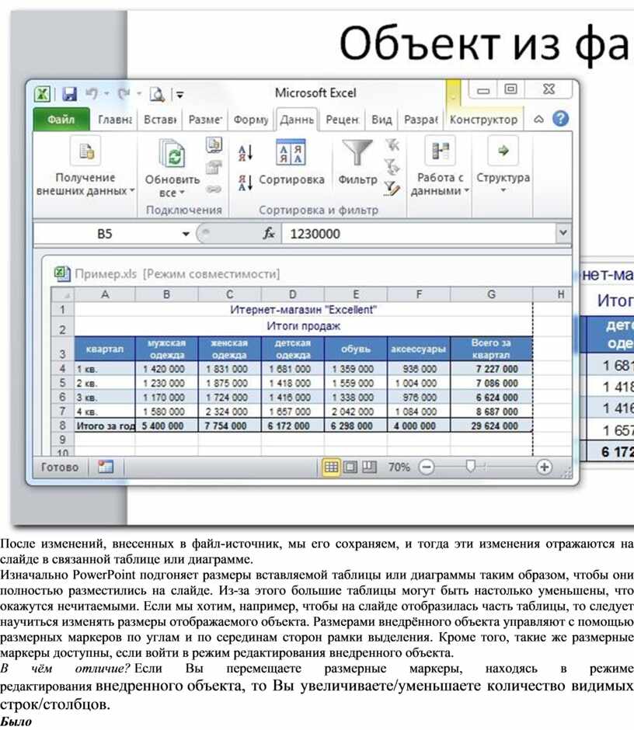
Task: Click the macro record icon in status bar
Action: click(106, 467)
